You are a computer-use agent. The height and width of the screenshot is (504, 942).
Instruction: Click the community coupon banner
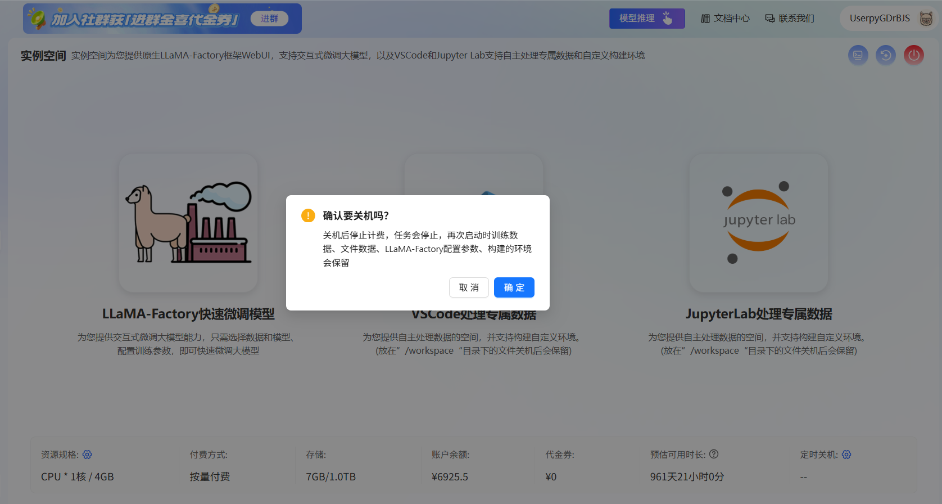[162, 19]
